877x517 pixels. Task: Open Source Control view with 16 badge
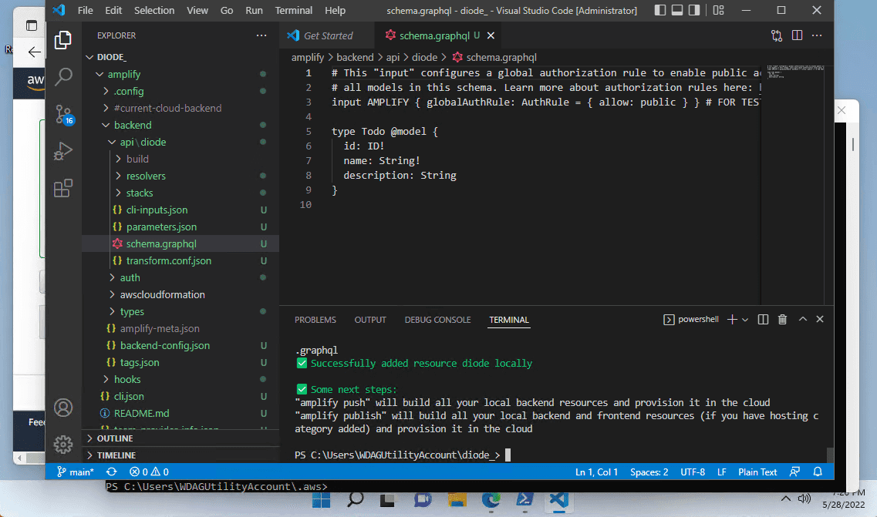click(64, 115)
